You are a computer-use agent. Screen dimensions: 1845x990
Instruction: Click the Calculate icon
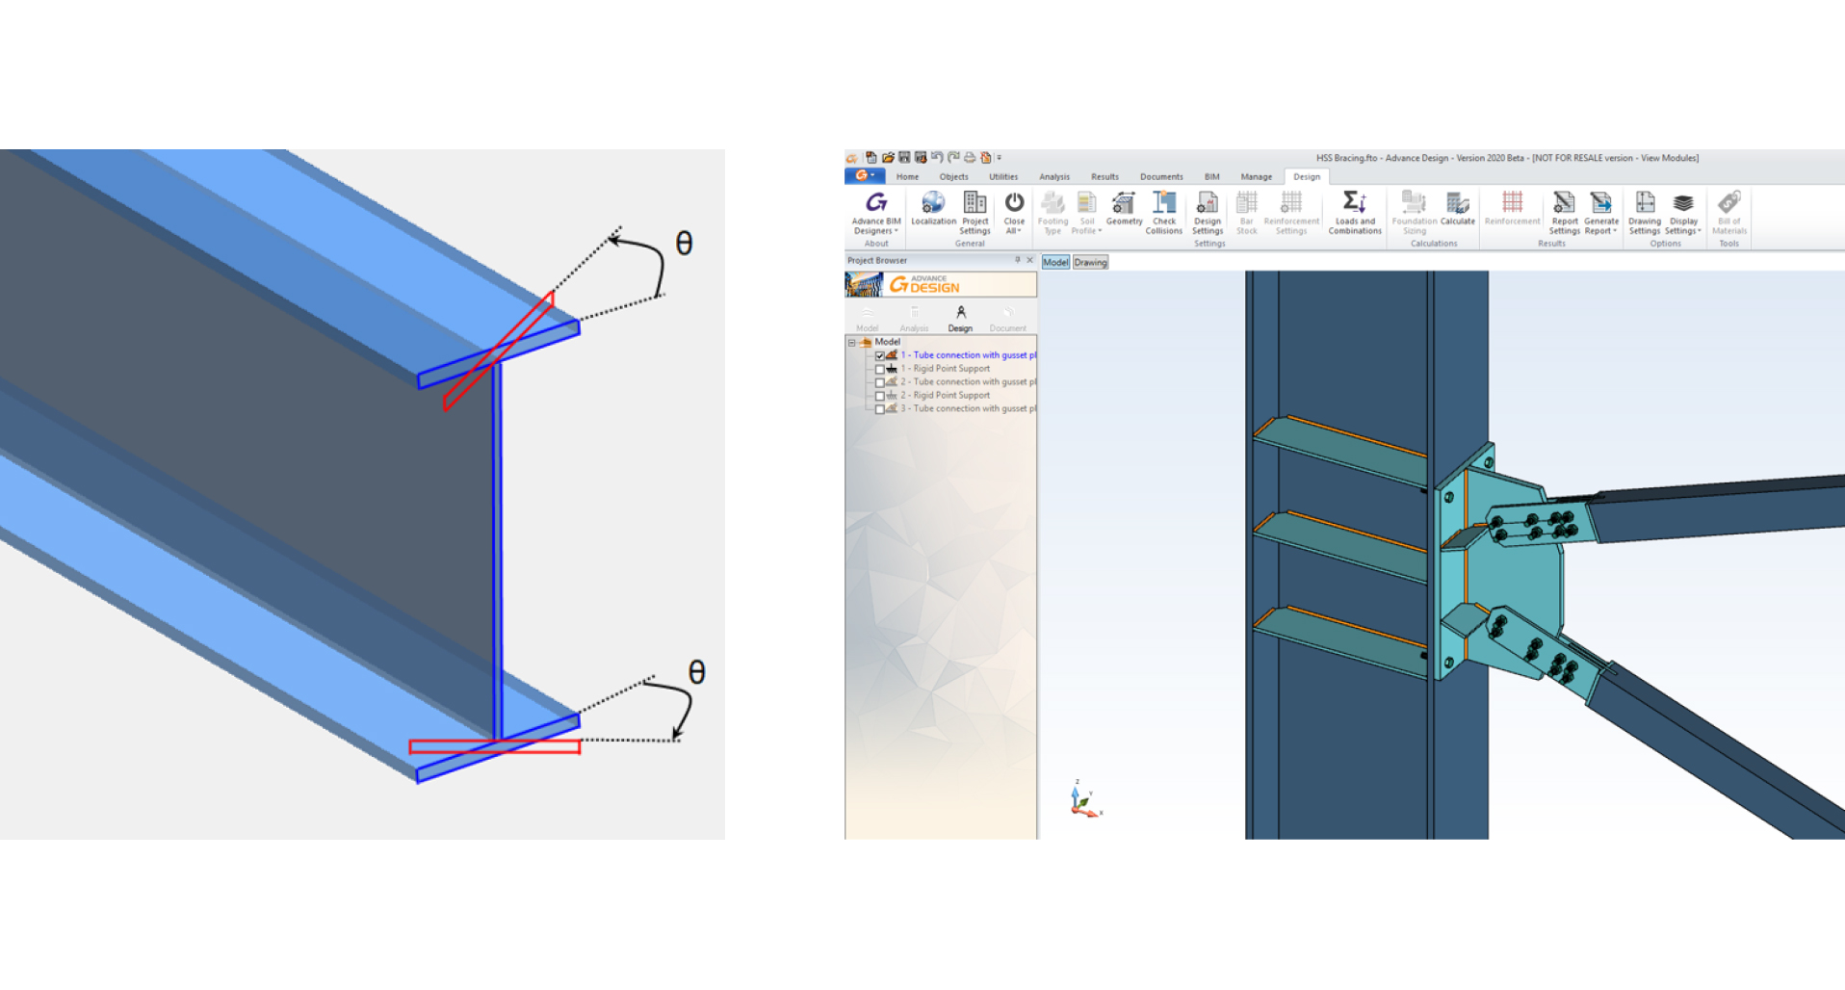pos(1457,209)
